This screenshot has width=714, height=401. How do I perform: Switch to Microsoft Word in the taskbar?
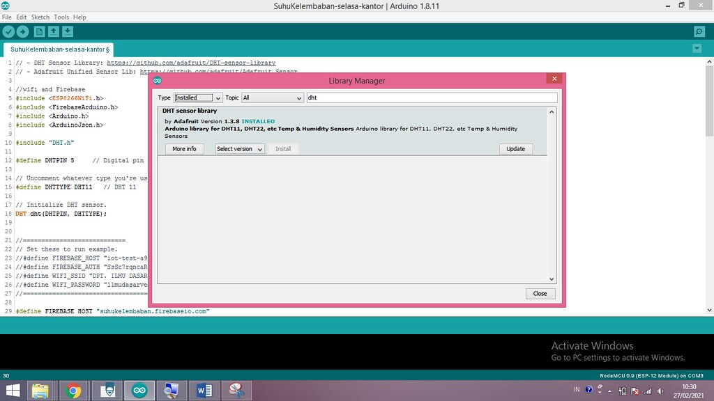(x=204, y=391)
